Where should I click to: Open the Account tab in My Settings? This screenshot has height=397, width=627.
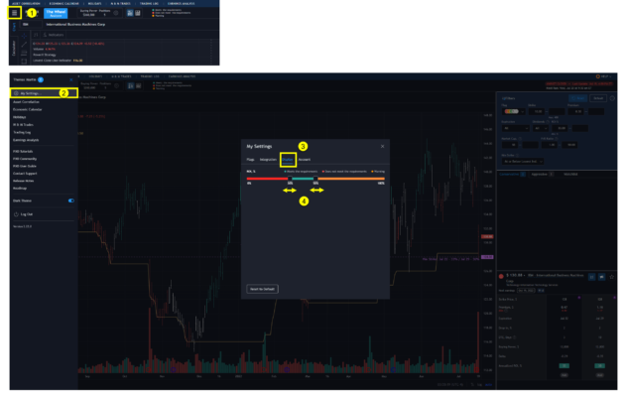(x=305, y=159)
